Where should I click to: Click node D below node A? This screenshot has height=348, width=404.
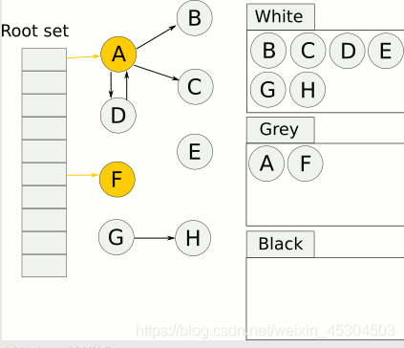click(x=118, y=116)
